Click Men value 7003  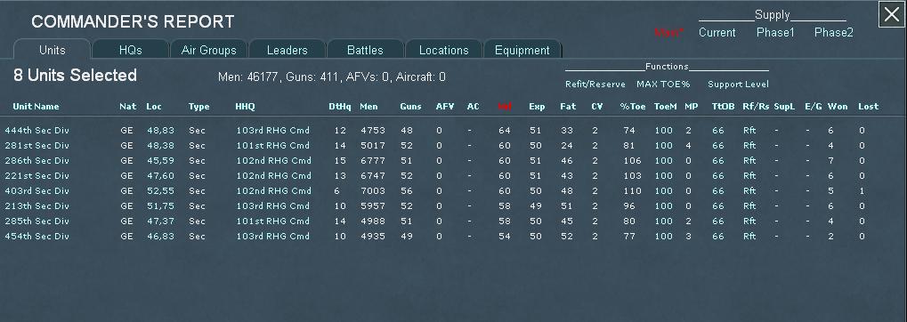point(372,190)
